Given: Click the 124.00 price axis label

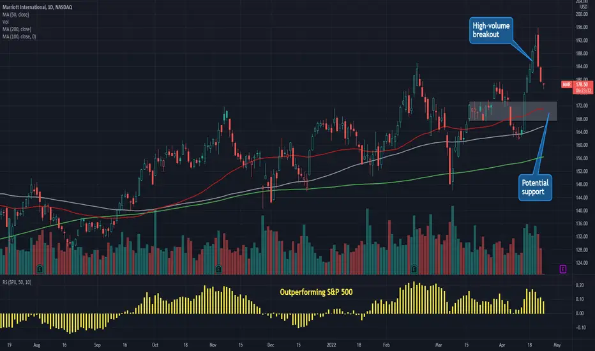Looking at the screenshot, I should coord(582,262).
